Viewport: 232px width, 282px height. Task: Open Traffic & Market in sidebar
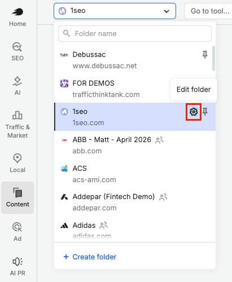(x=17, y=125)
